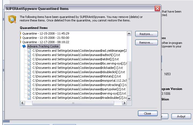
Task: Click file icon next to hitstats[1].txt
Action: click(29, 76)
